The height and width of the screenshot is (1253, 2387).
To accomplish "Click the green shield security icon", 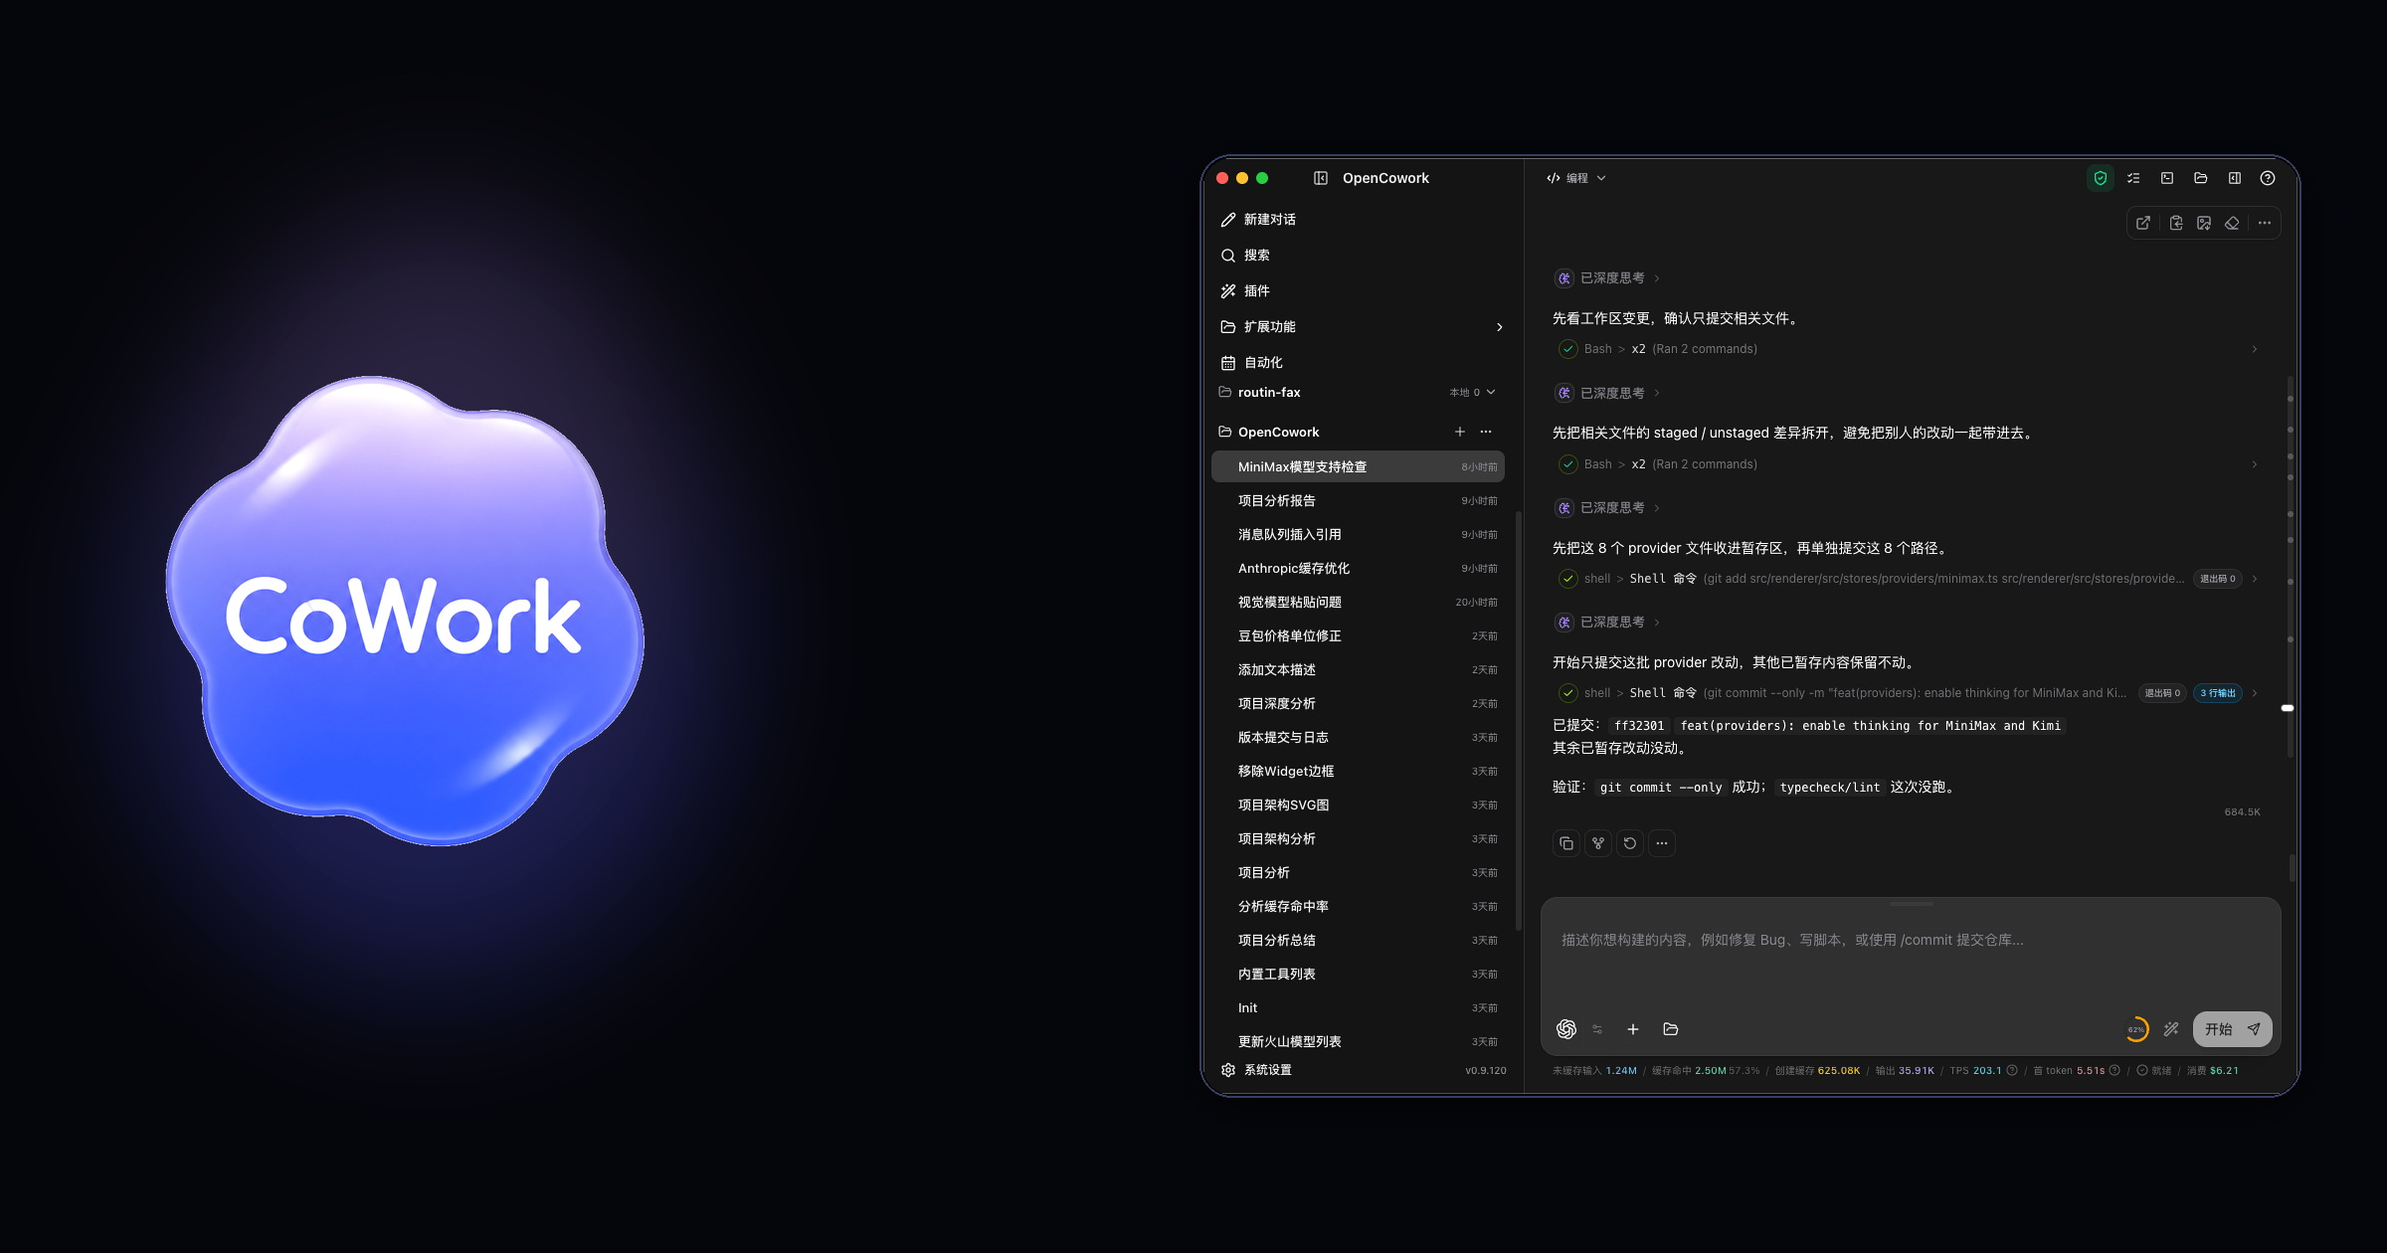I will 2101,178.
